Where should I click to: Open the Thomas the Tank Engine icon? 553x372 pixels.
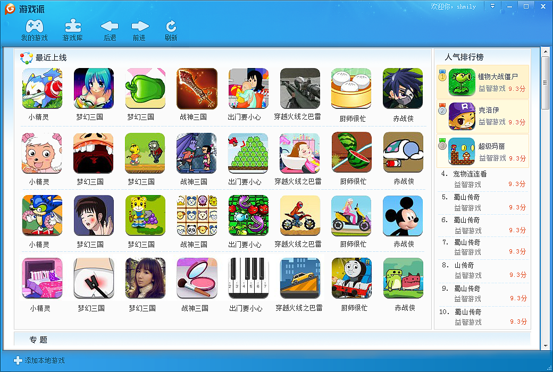click(x=352, y=278)
